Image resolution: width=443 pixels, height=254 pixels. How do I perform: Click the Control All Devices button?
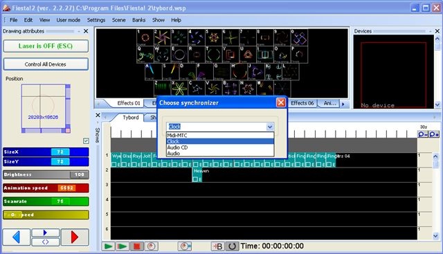point(46,64)
